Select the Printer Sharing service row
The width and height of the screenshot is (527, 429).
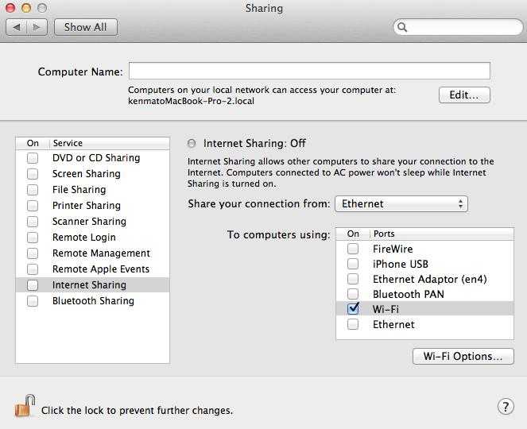click(92, 205)
